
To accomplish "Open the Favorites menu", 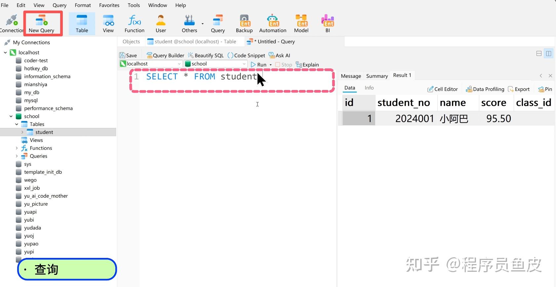I will (109, 5).
